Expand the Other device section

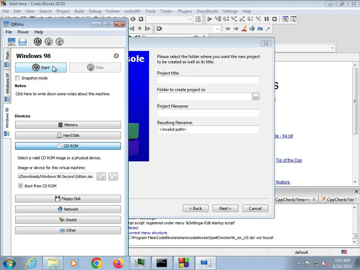68,230
